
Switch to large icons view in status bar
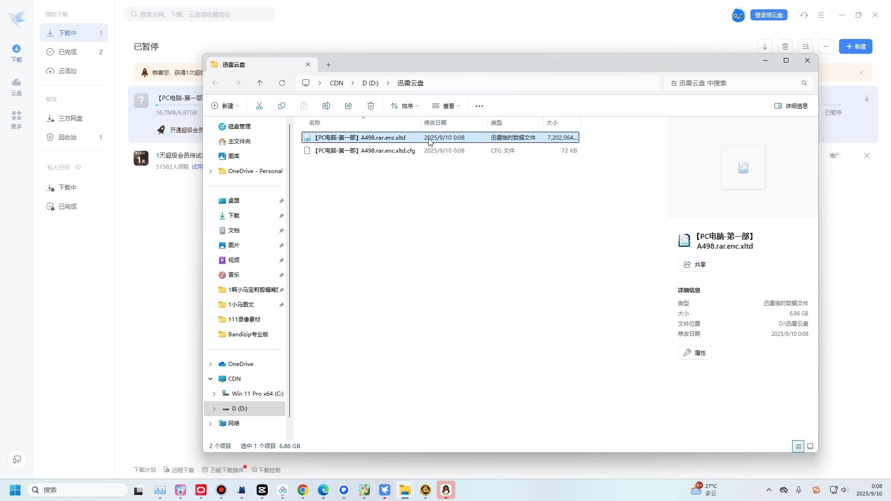[x=810, y=446]
